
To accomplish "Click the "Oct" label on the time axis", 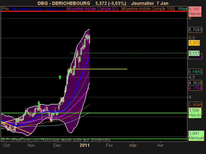I will coord(7,145).
